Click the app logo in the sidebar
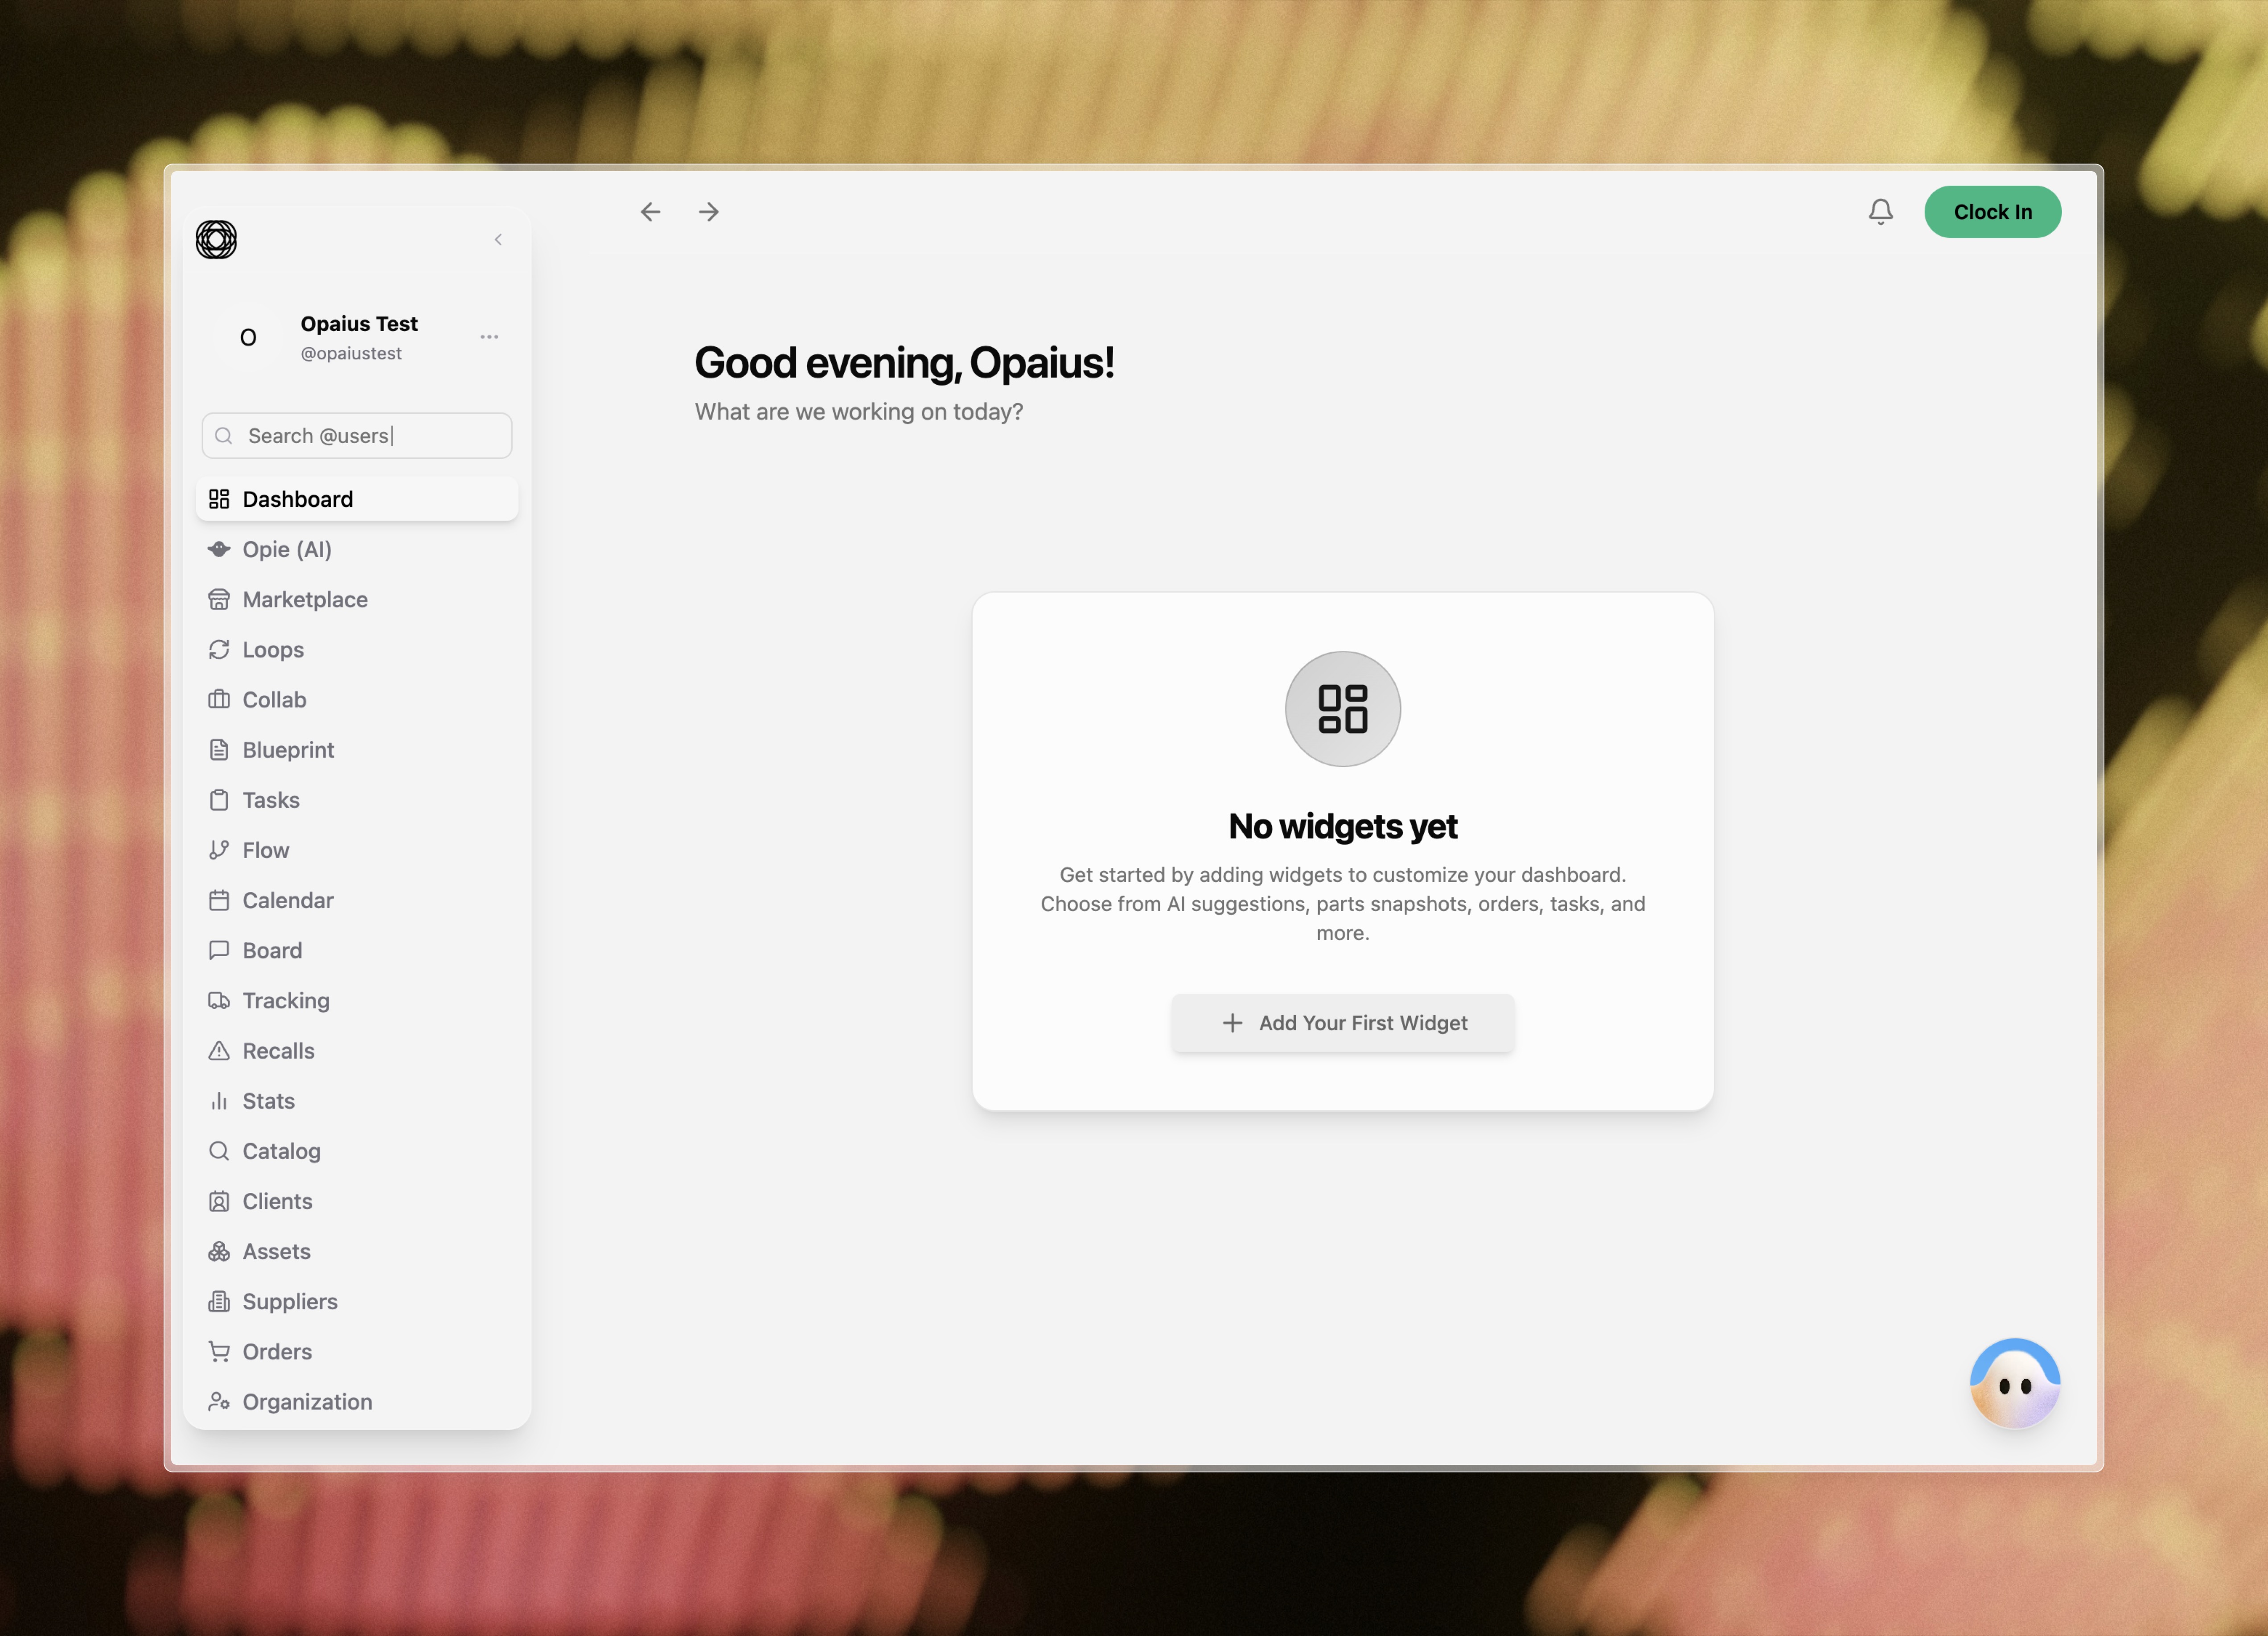 coord(216,239)
